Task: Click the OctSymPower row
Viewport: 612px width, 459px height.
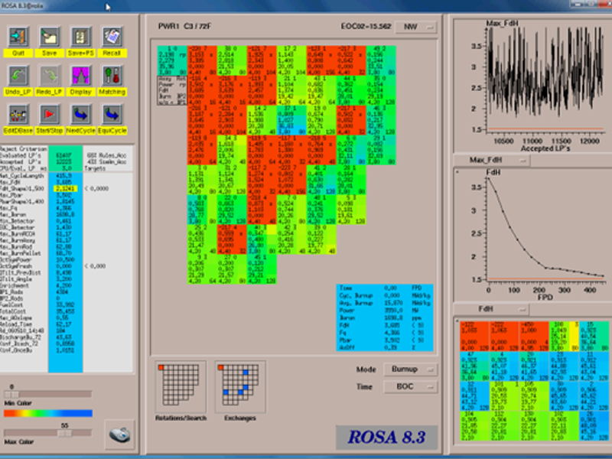Action: tap(67, 259)
